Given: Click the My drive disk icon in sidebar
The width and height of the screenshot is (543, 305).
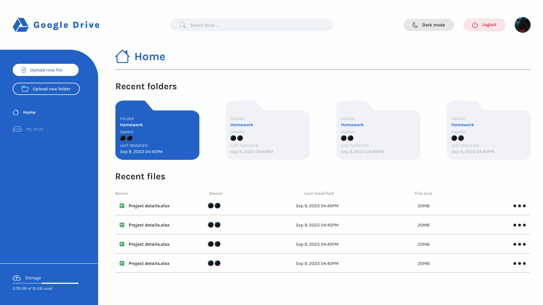Looking at the screenshot, I should [17, 129].
